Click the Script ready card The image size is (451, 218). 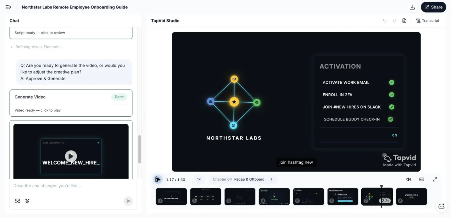71,33
